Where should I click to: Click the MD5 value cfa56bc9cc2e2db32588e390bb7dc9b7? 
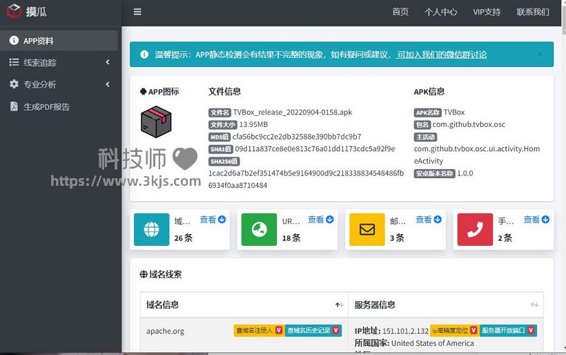(x=297, y=137)
